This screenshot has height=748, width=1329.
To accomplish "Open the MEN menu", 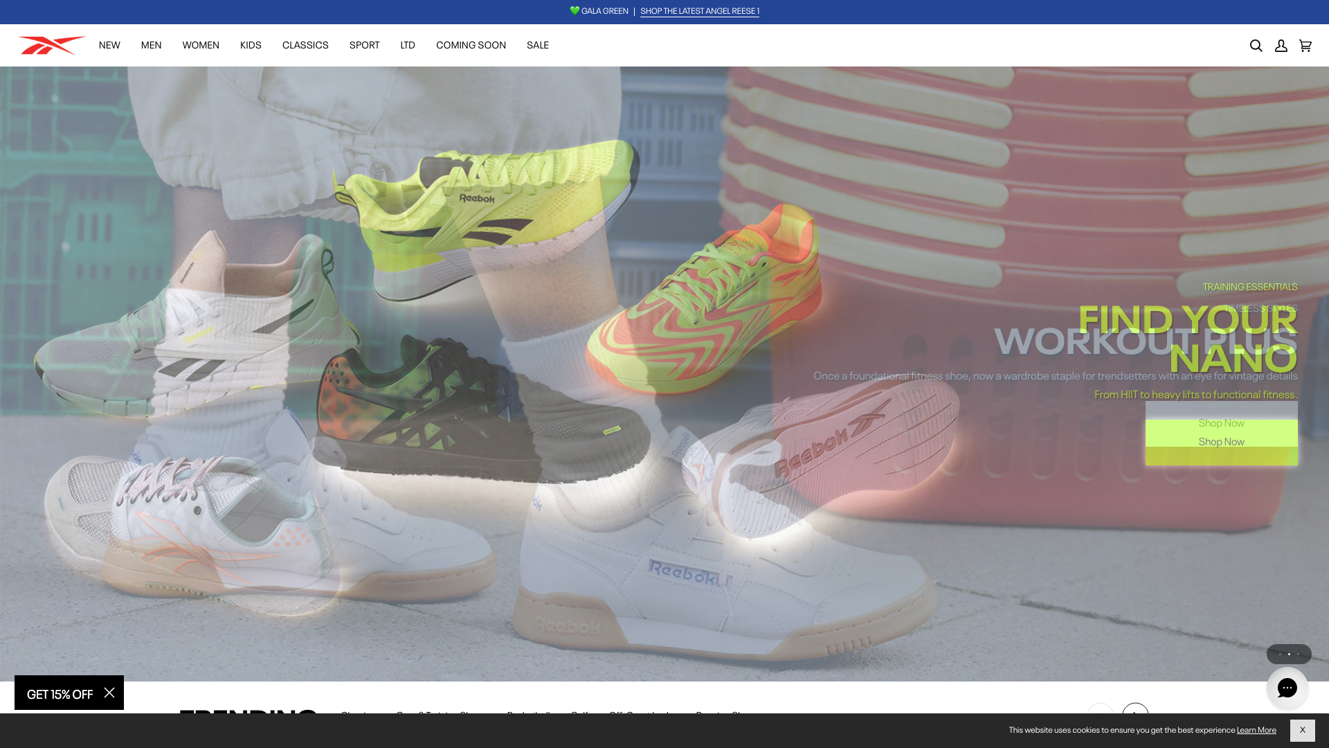I will (x=151, y=45).
